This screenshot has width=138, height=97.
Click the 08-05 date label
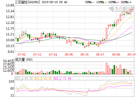point(69,54)
